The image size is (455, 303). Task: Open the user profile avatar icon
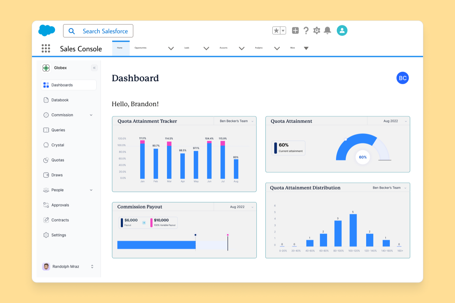342,30
